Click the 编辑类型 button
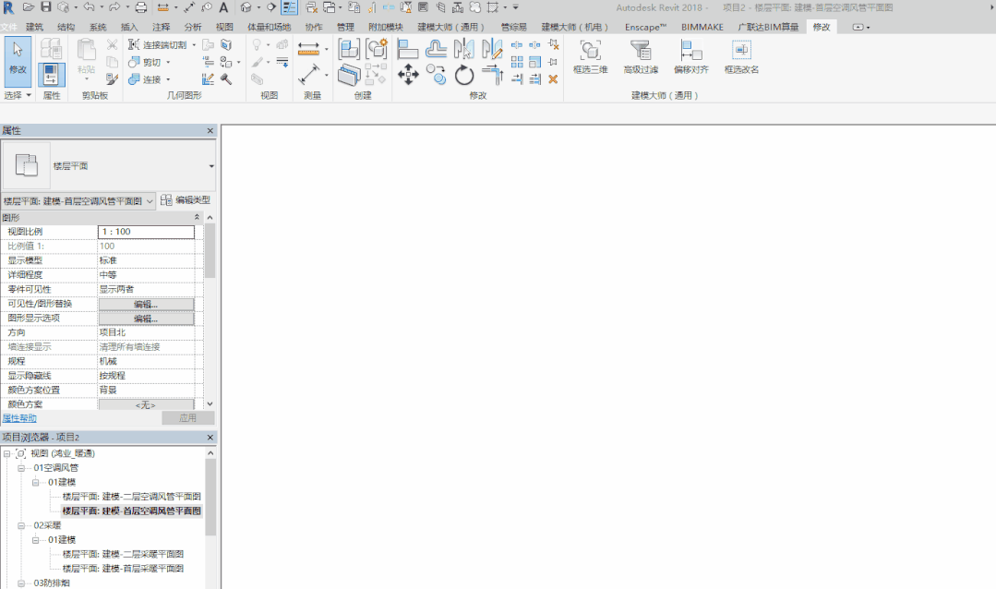Screen dimensions: 996x589 click(x=186, y=200)
